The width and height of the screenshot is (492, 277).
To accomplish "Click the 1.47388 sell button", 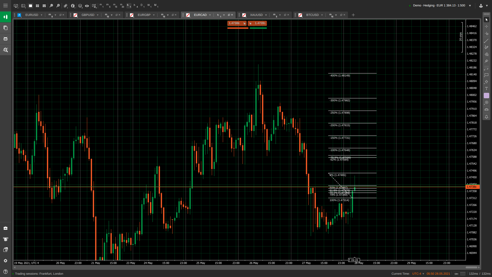I will coord(237,23).
